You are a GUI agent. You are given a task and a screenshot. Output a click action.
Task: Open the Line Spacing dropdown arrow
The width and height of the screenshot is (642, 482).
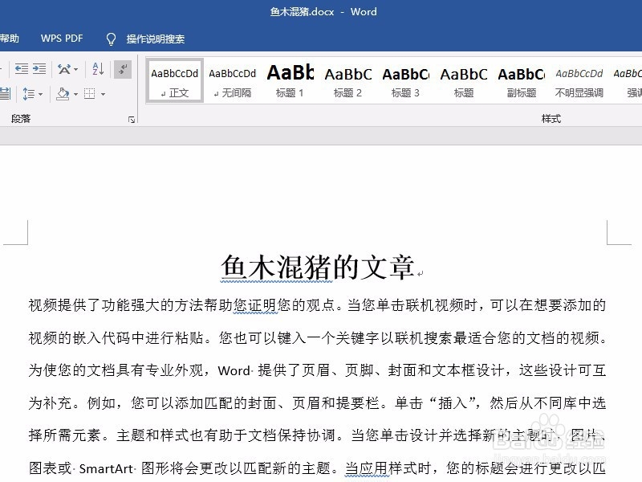coord(40,93)
